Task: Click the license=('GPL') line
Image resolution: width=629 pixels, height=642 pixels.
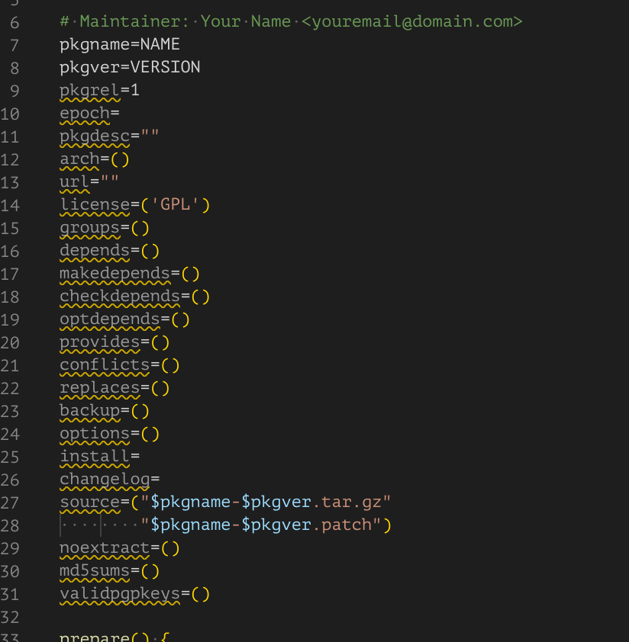Action: 135,204
